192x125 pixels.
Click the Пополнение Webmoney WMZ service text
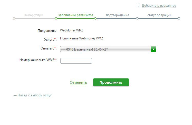point(81,38)
